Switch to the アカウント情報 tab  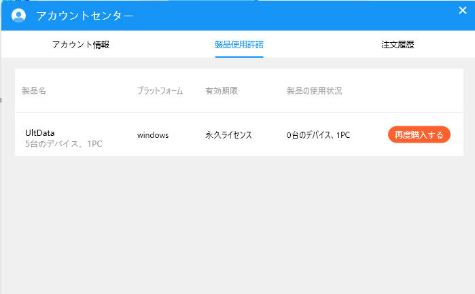tap(81, 45)
